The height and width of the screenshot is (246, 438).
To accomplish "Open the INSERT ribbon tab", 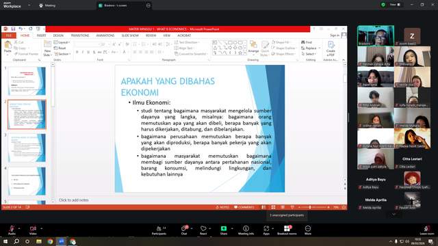I will pos(41,36).
